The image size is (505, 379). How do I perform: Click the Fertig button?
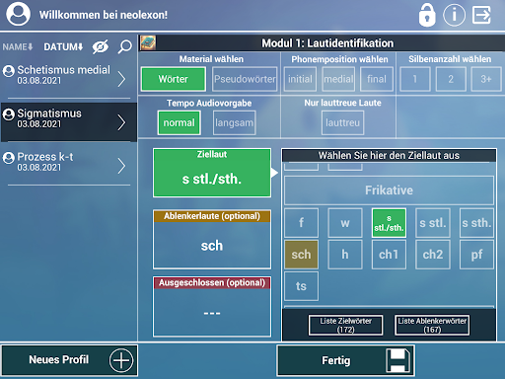pyautogui.click(x=346, y=360)
